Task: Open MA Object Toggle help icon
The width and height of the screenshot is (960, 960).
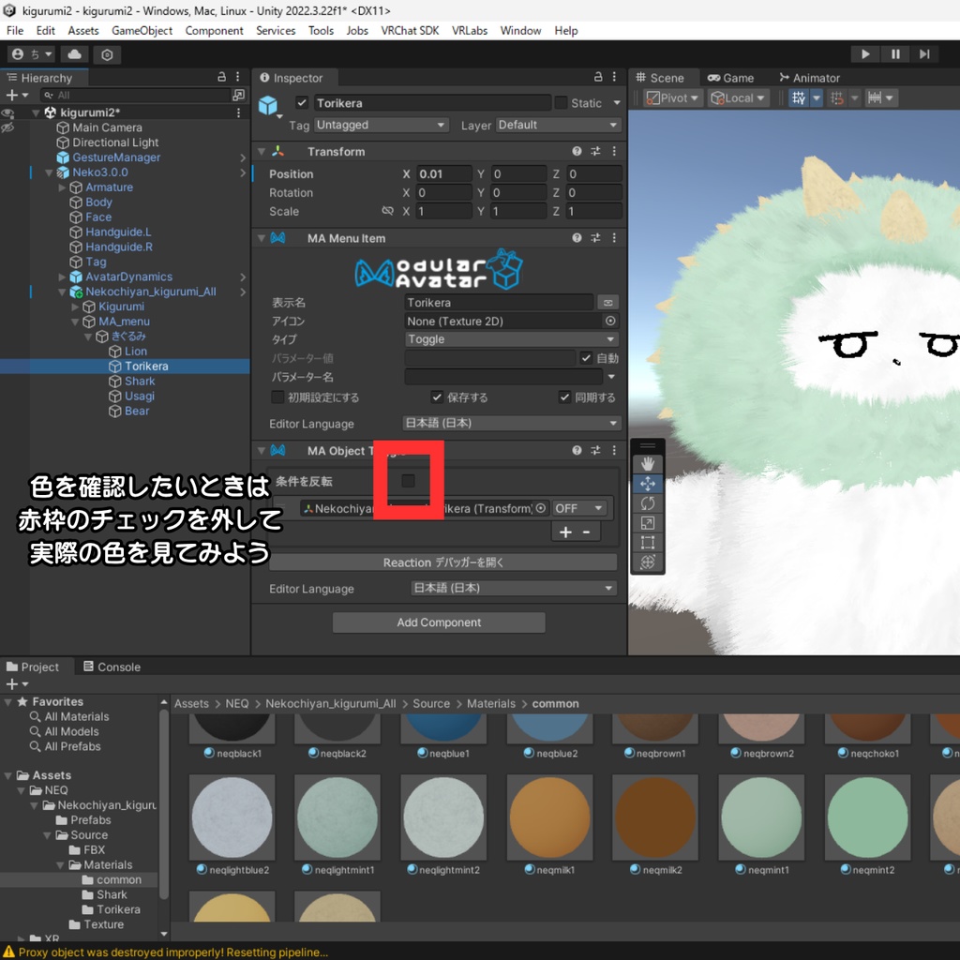Action: (577, 450)
